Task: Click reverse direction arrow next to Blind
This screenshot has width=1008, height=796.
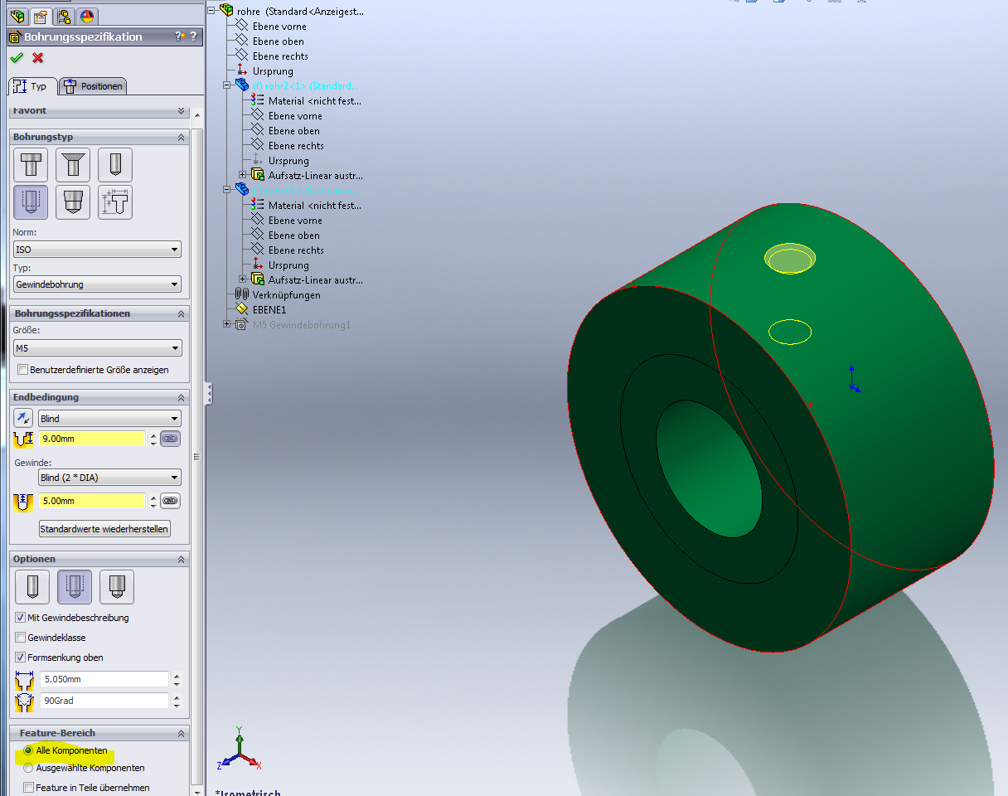Action: 23,418
